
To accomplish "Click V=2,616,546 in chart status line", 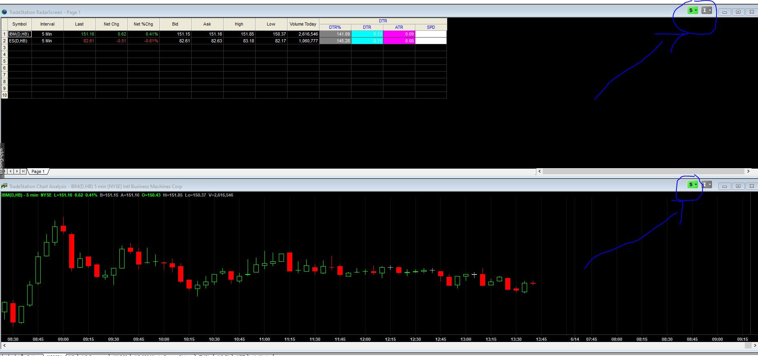I will 221,195.
